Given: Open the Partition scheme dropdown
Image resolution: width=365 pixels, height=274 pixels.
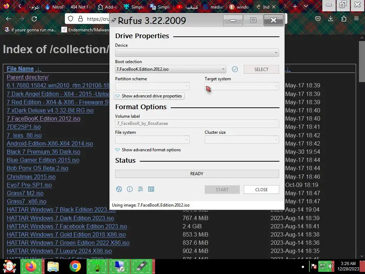Looking at the screenshot, I should pyautogui.click(x=152, y=86).
